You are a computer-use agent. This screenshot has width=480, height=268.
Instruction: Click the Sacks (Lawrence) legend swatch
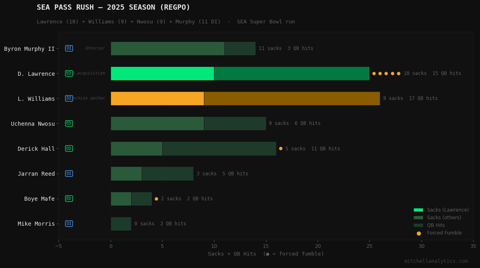[x=418, y=210]
